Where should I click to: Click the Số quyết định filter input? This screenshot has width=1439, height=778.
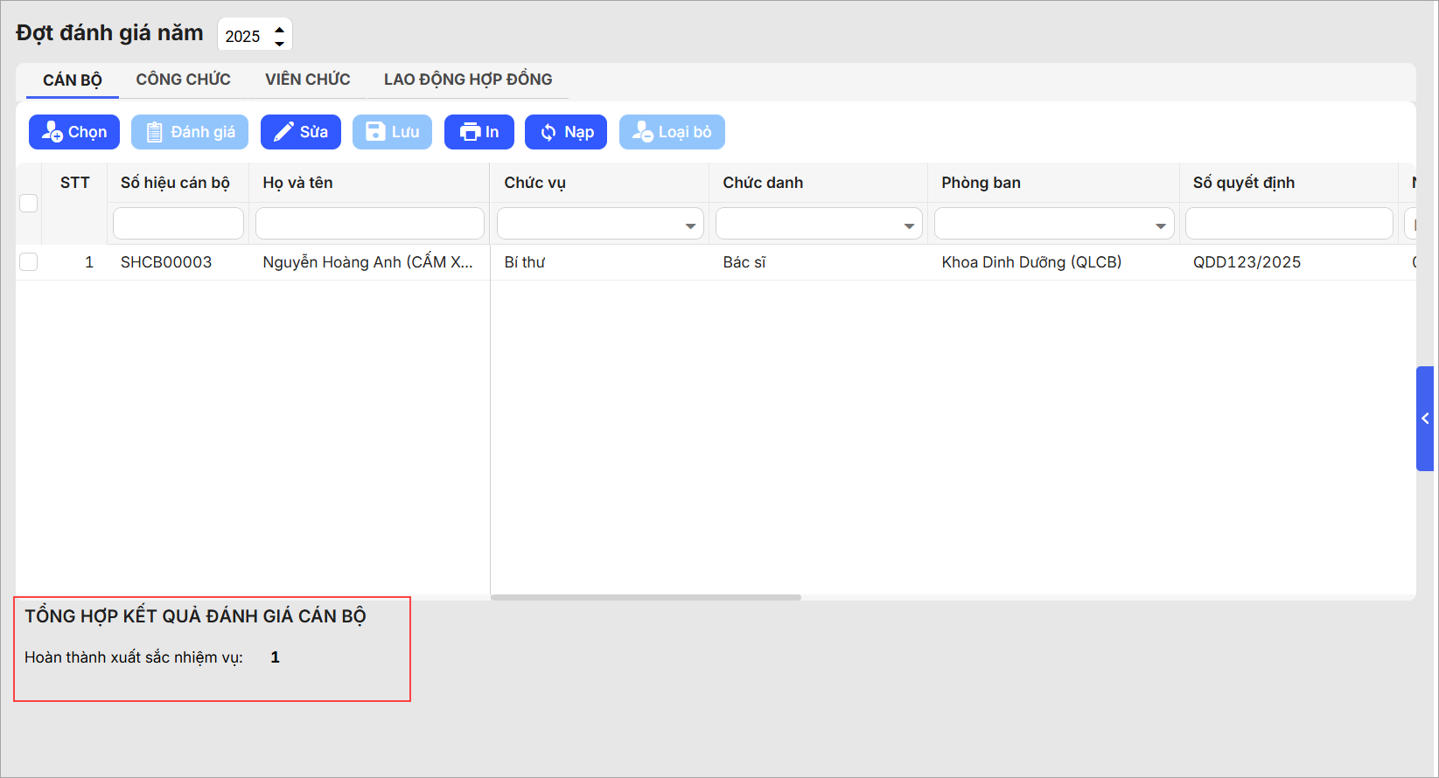tap(1289, 224)
